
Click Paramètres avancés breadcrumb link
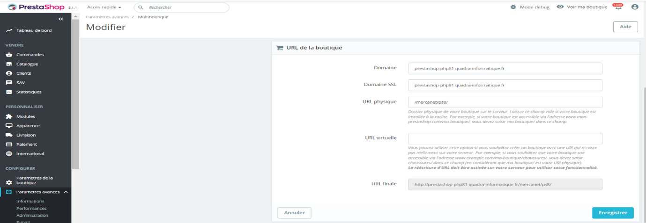click(x=107, y=17)
